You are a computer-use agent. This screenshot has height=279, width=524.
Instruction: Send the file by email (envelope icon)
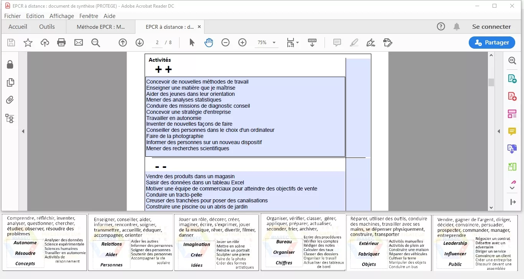[x=79, y=43]
